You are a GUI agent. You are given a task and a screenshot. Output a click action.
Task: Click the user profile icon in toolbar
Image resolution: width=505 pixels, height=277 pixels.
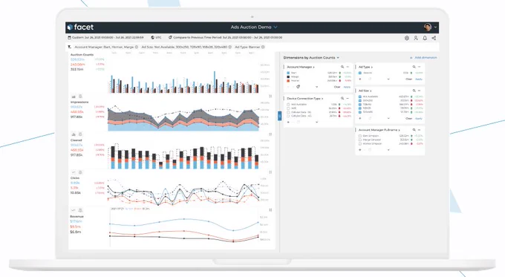(416, 38)
